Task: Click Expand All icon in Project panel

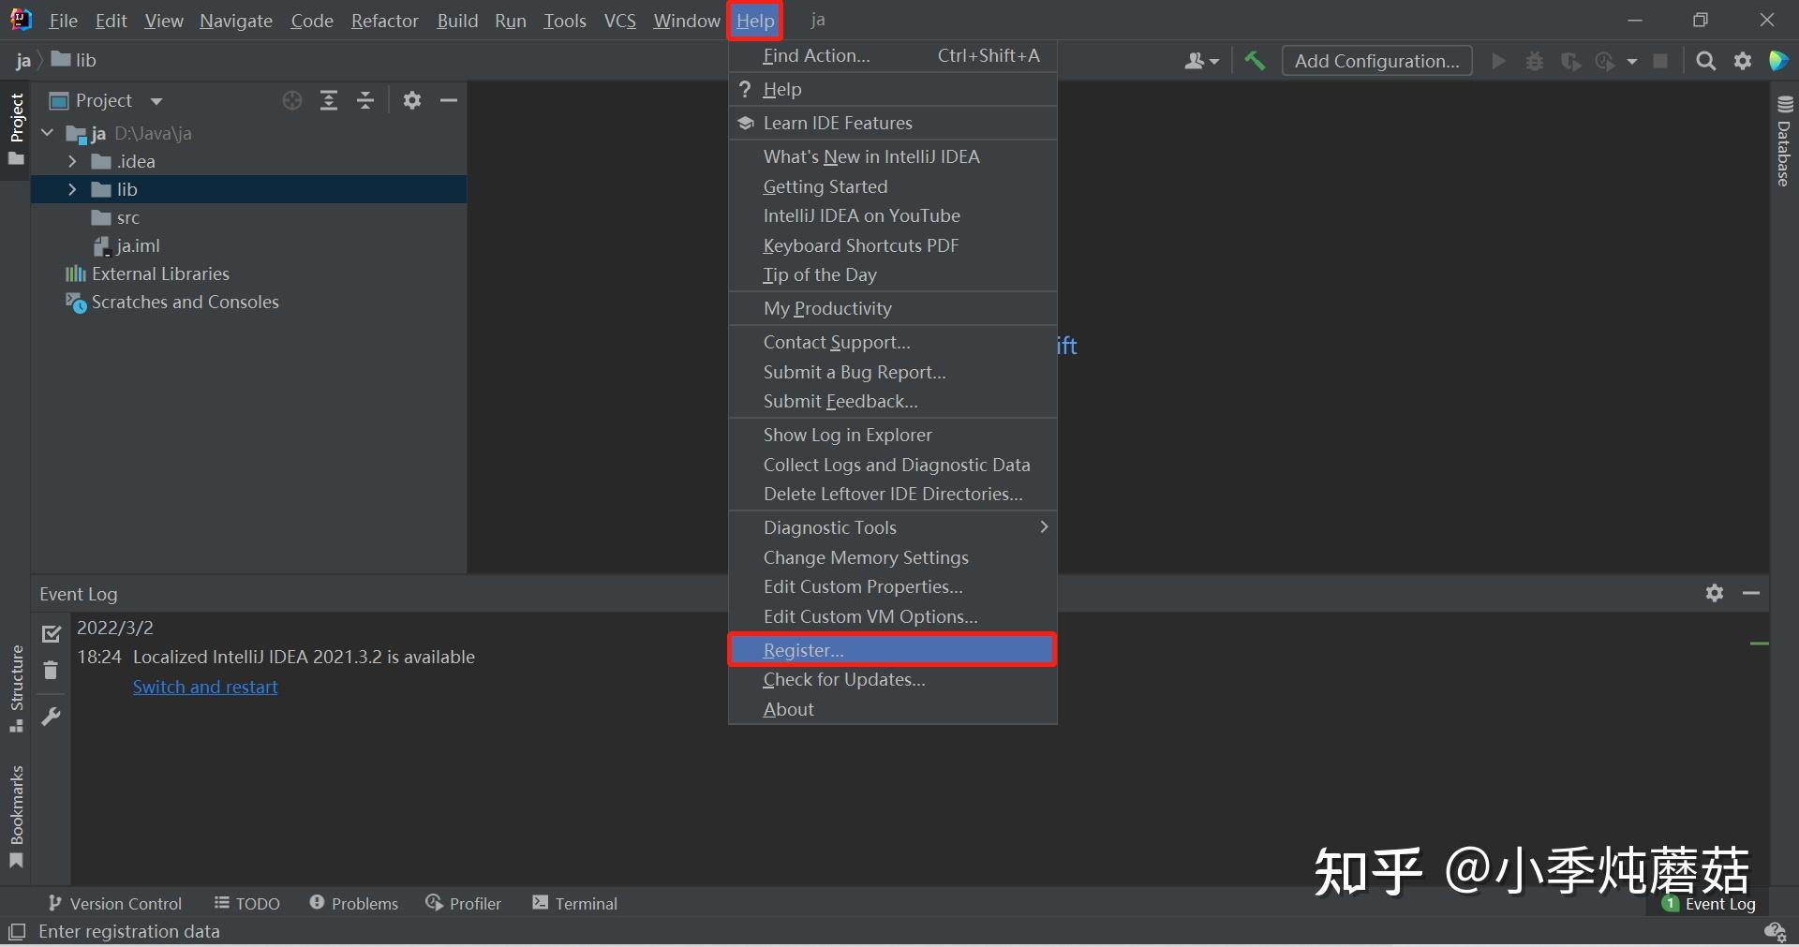Action: tap(329, 100)
